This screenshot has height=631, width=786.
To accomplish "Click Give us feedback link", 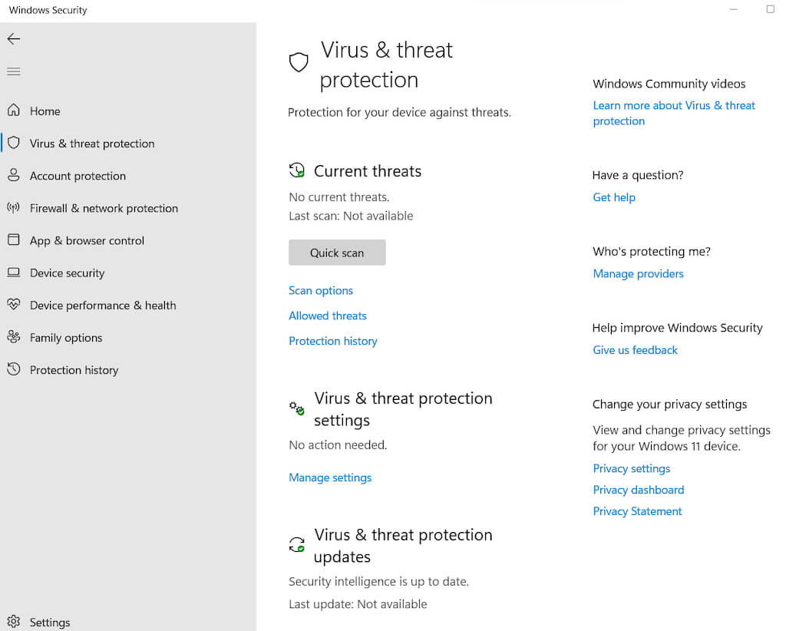I will 635,350.
